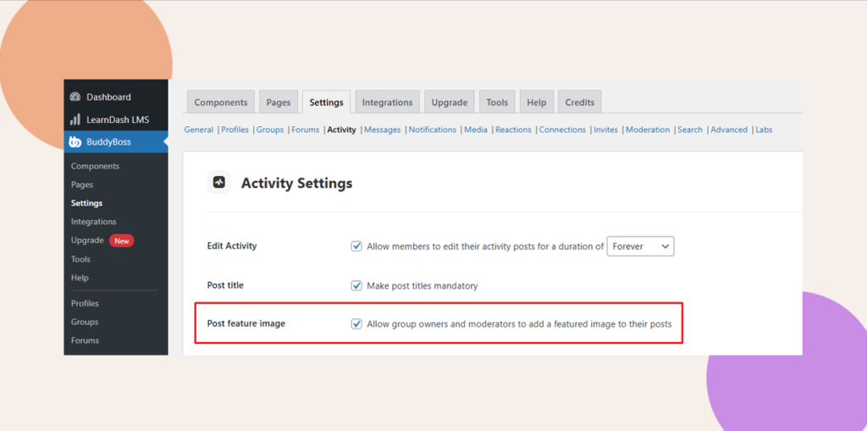Open Forums in the left sidebar
The width and height of the screenshot is (867, 431).
click(x=85, y=340)
